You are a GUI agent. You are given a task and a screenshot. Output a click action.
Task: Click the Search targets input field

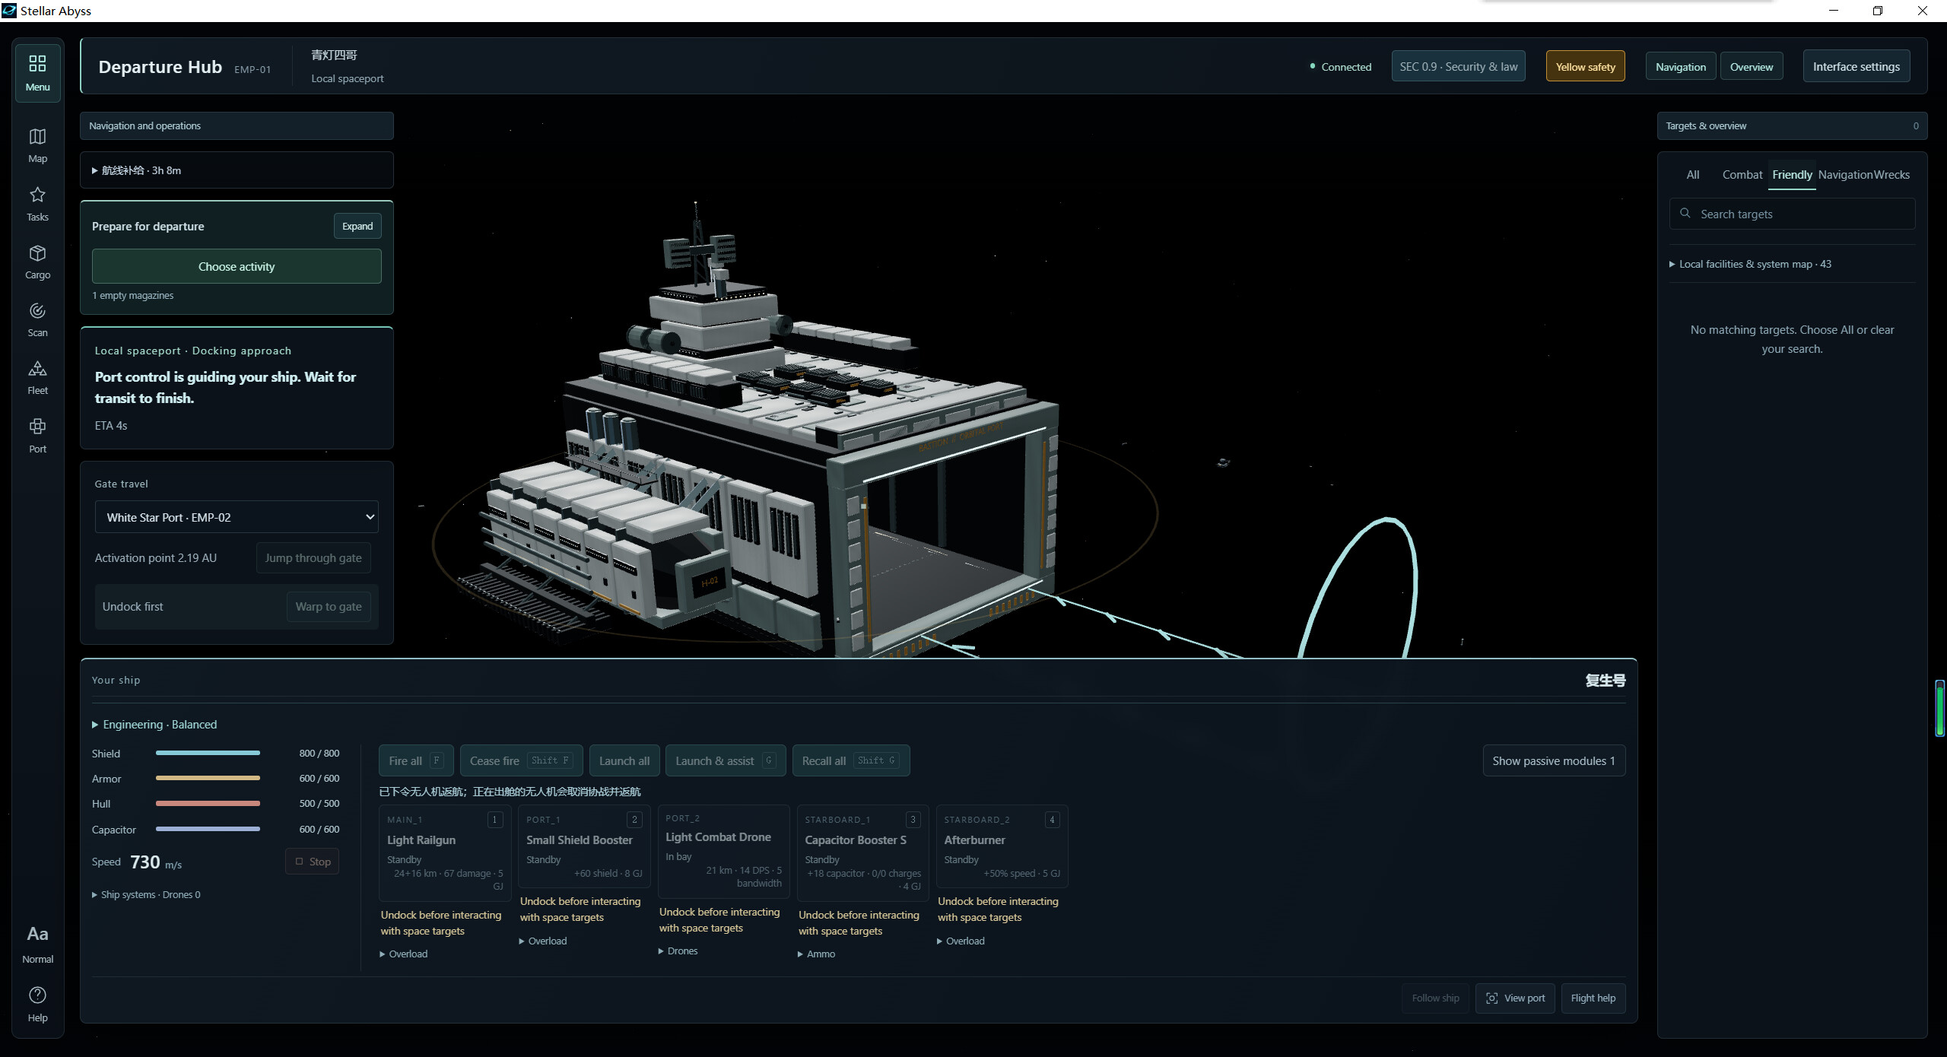click(1792, 214)
